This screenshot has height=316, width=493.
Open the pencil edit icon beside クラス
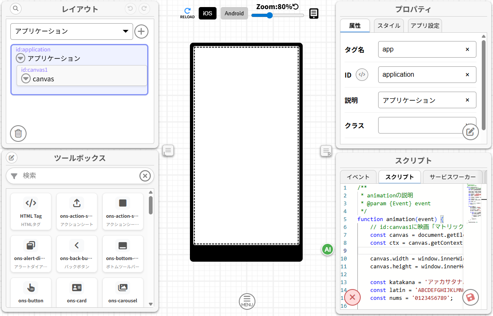[471, 131]
